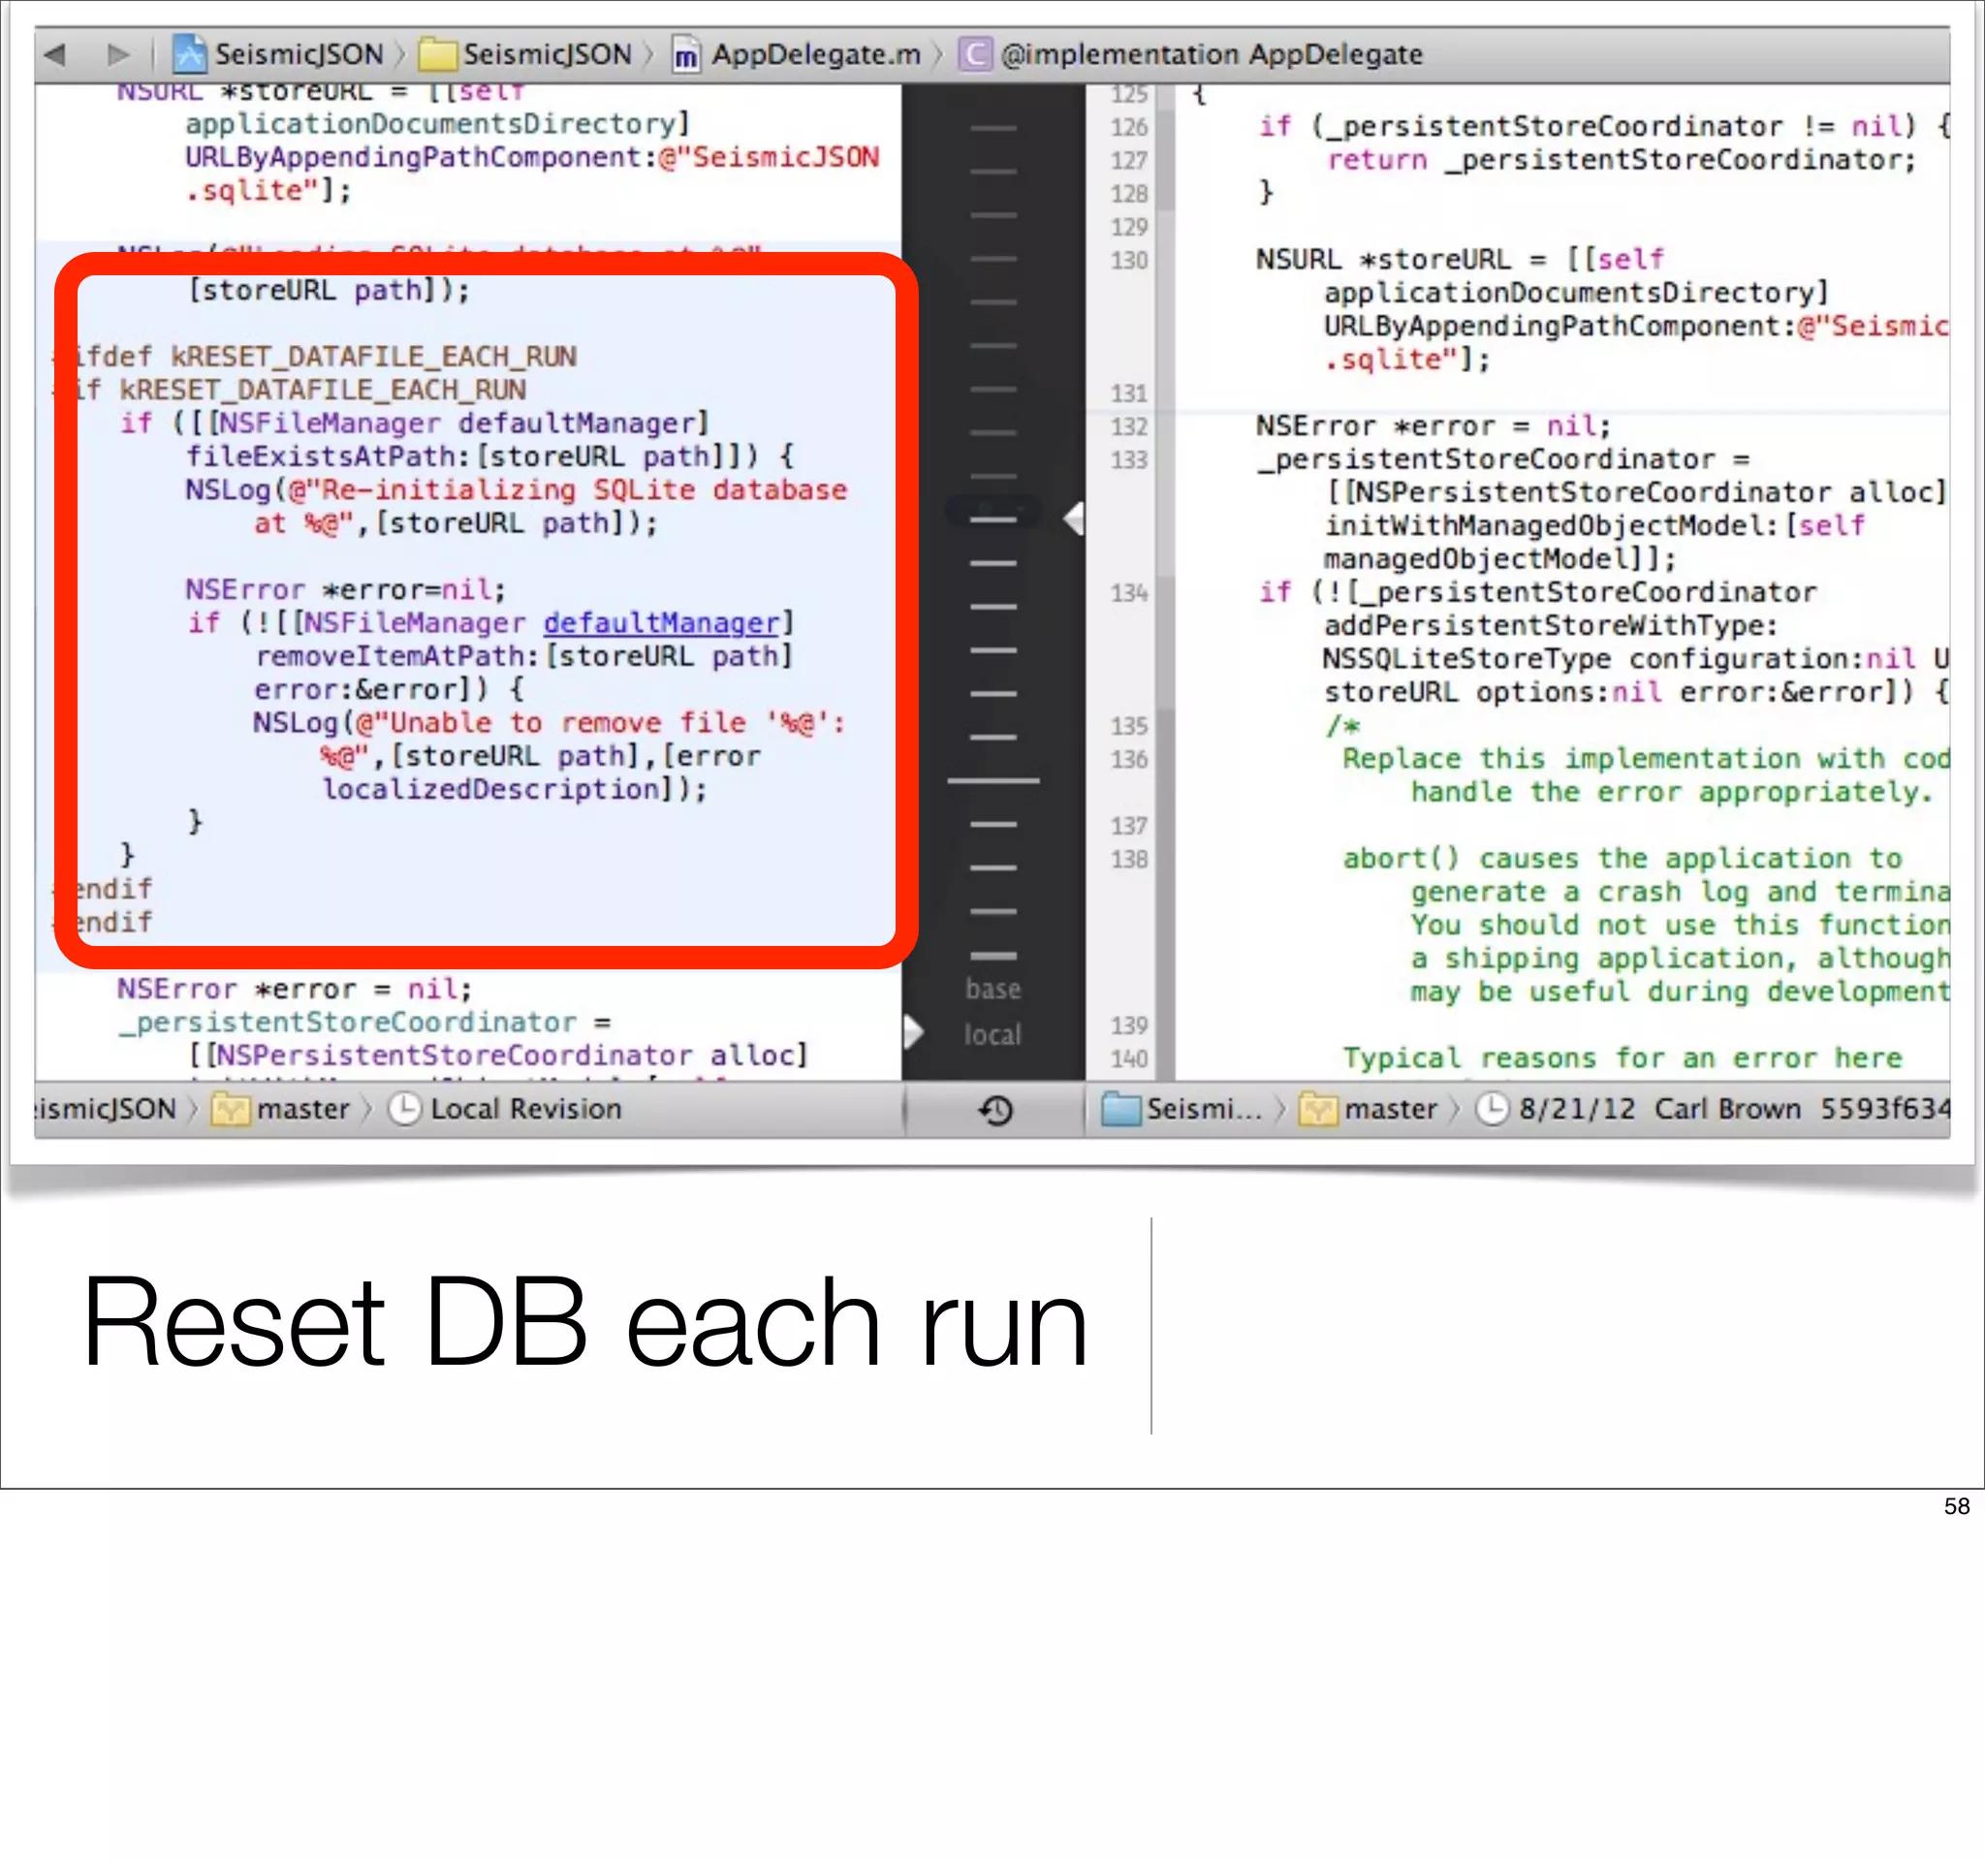Screen dimensions: 1985x1861
Task: Select the local revision marker in timeline
Action: [992, 1034]
